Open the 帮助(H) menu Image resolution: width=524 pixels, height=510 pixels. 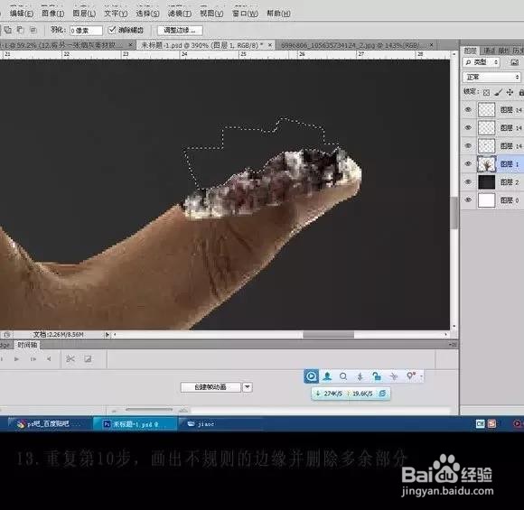click(278, 14)
